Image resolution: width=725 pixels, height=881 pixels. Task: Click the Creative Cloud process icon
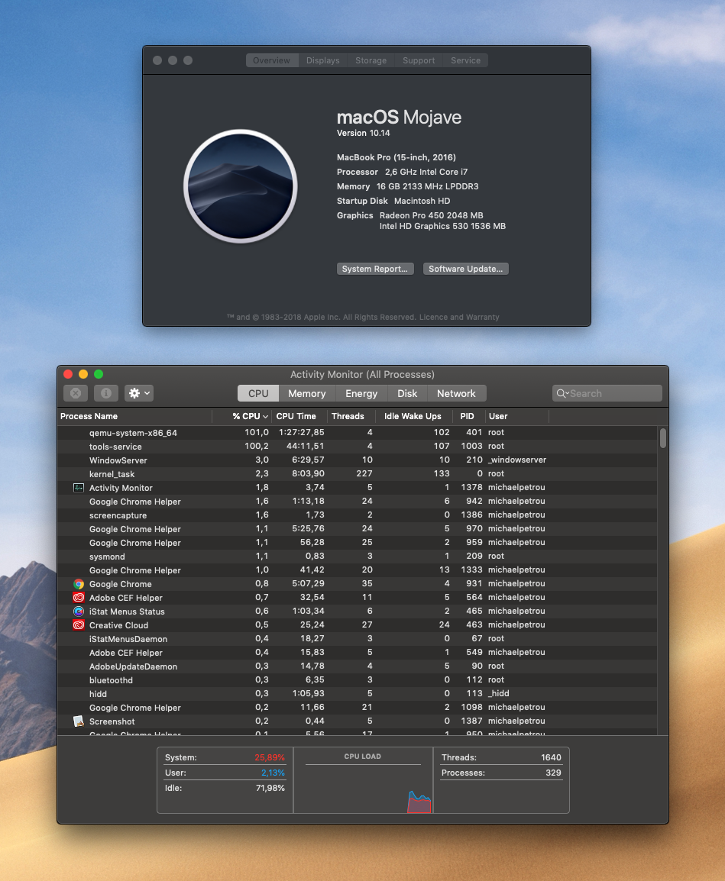[79, 625]
